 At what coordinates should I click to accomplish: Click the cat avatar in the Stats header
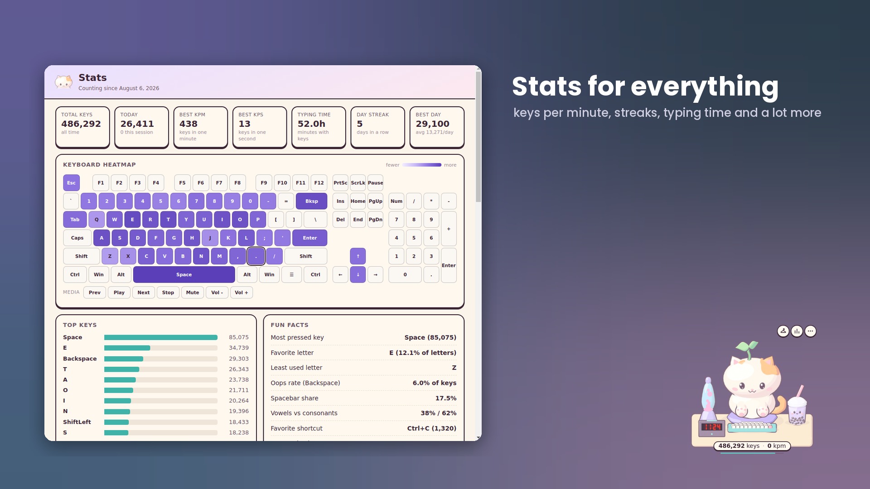click(63, 82)
